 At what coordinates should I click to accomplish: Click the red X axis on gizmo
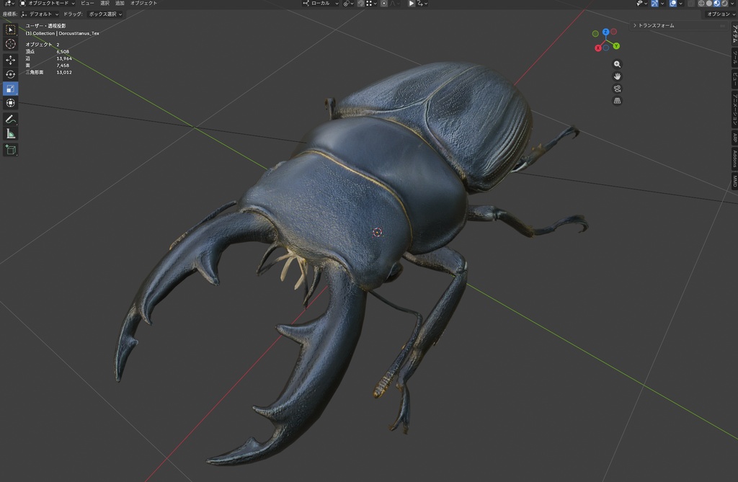(597, 48)
